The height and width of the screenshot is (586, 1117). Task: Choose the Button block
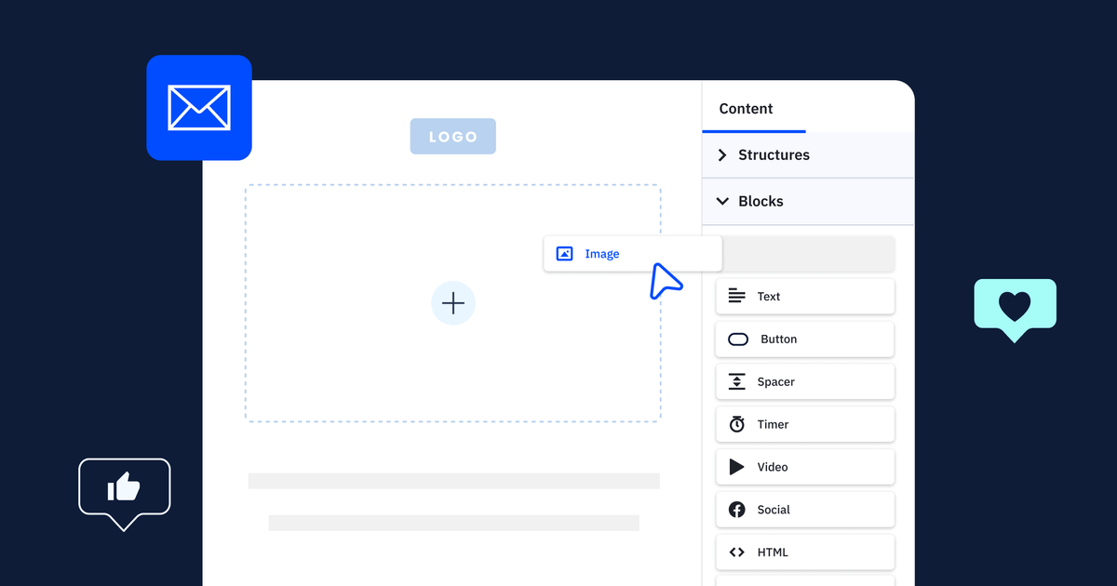point(805,340)
